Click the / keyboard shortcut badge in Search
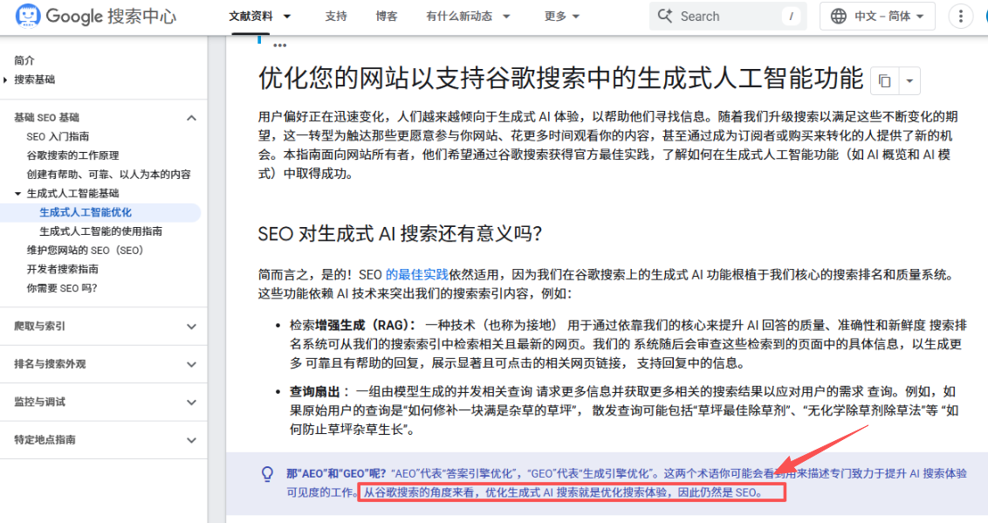The width and height of the screenshot is (988, 523). [x=791, y=17]
